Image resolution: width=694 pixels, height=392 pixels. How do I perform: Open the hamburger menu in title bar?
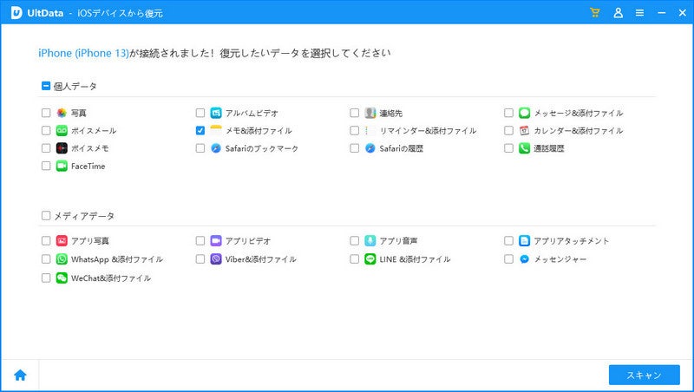[x=639, y=13]
